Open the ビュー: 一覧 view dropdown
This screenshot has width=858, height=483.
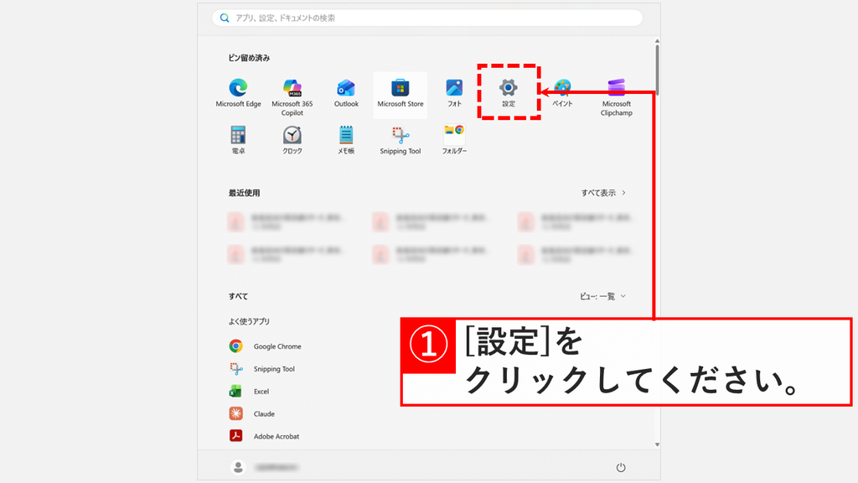[x=602, y=296]
